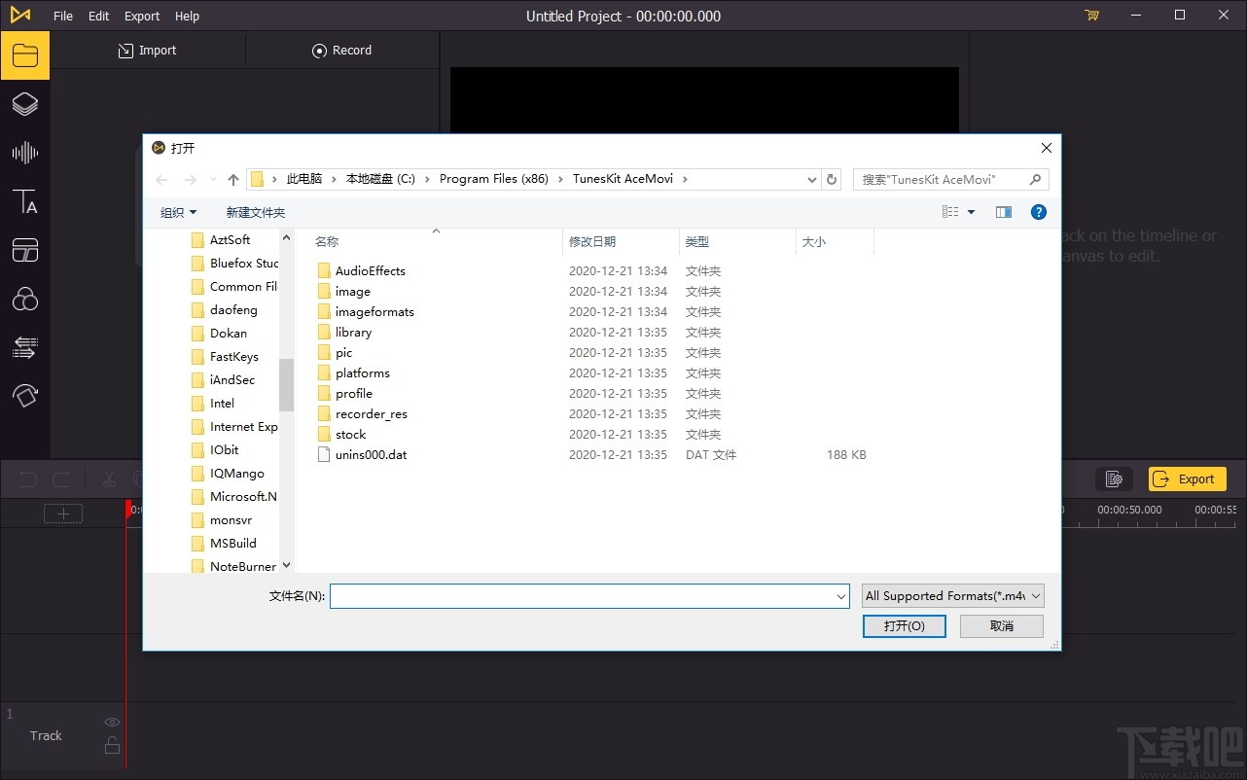Viewport: 1247px width, 780px height.
Task: Select the Audio panel in the sidebar
Action: pos(25,152)
